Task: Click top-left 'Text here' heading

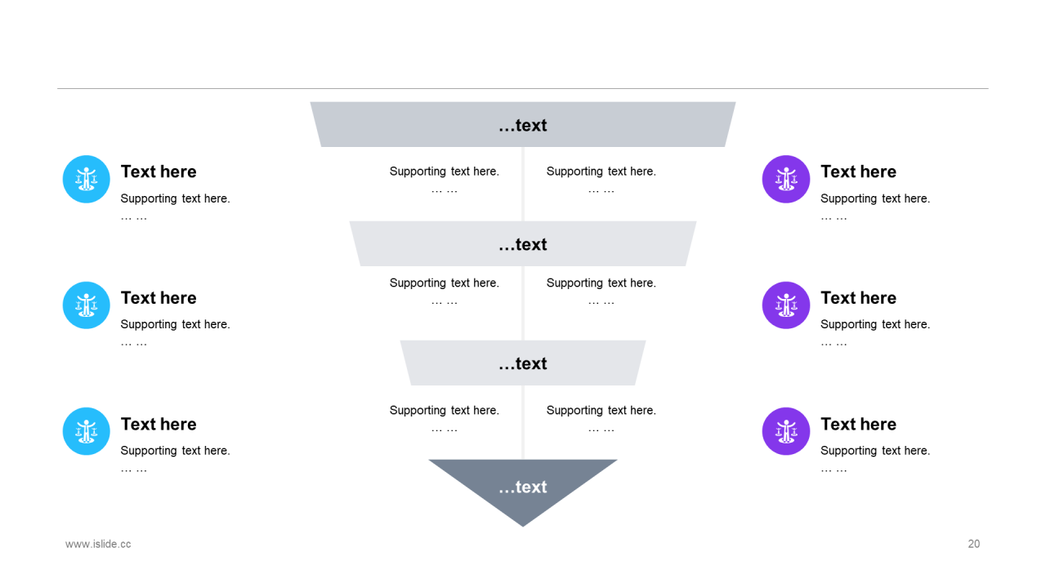Action: click(x=159, y=171)
